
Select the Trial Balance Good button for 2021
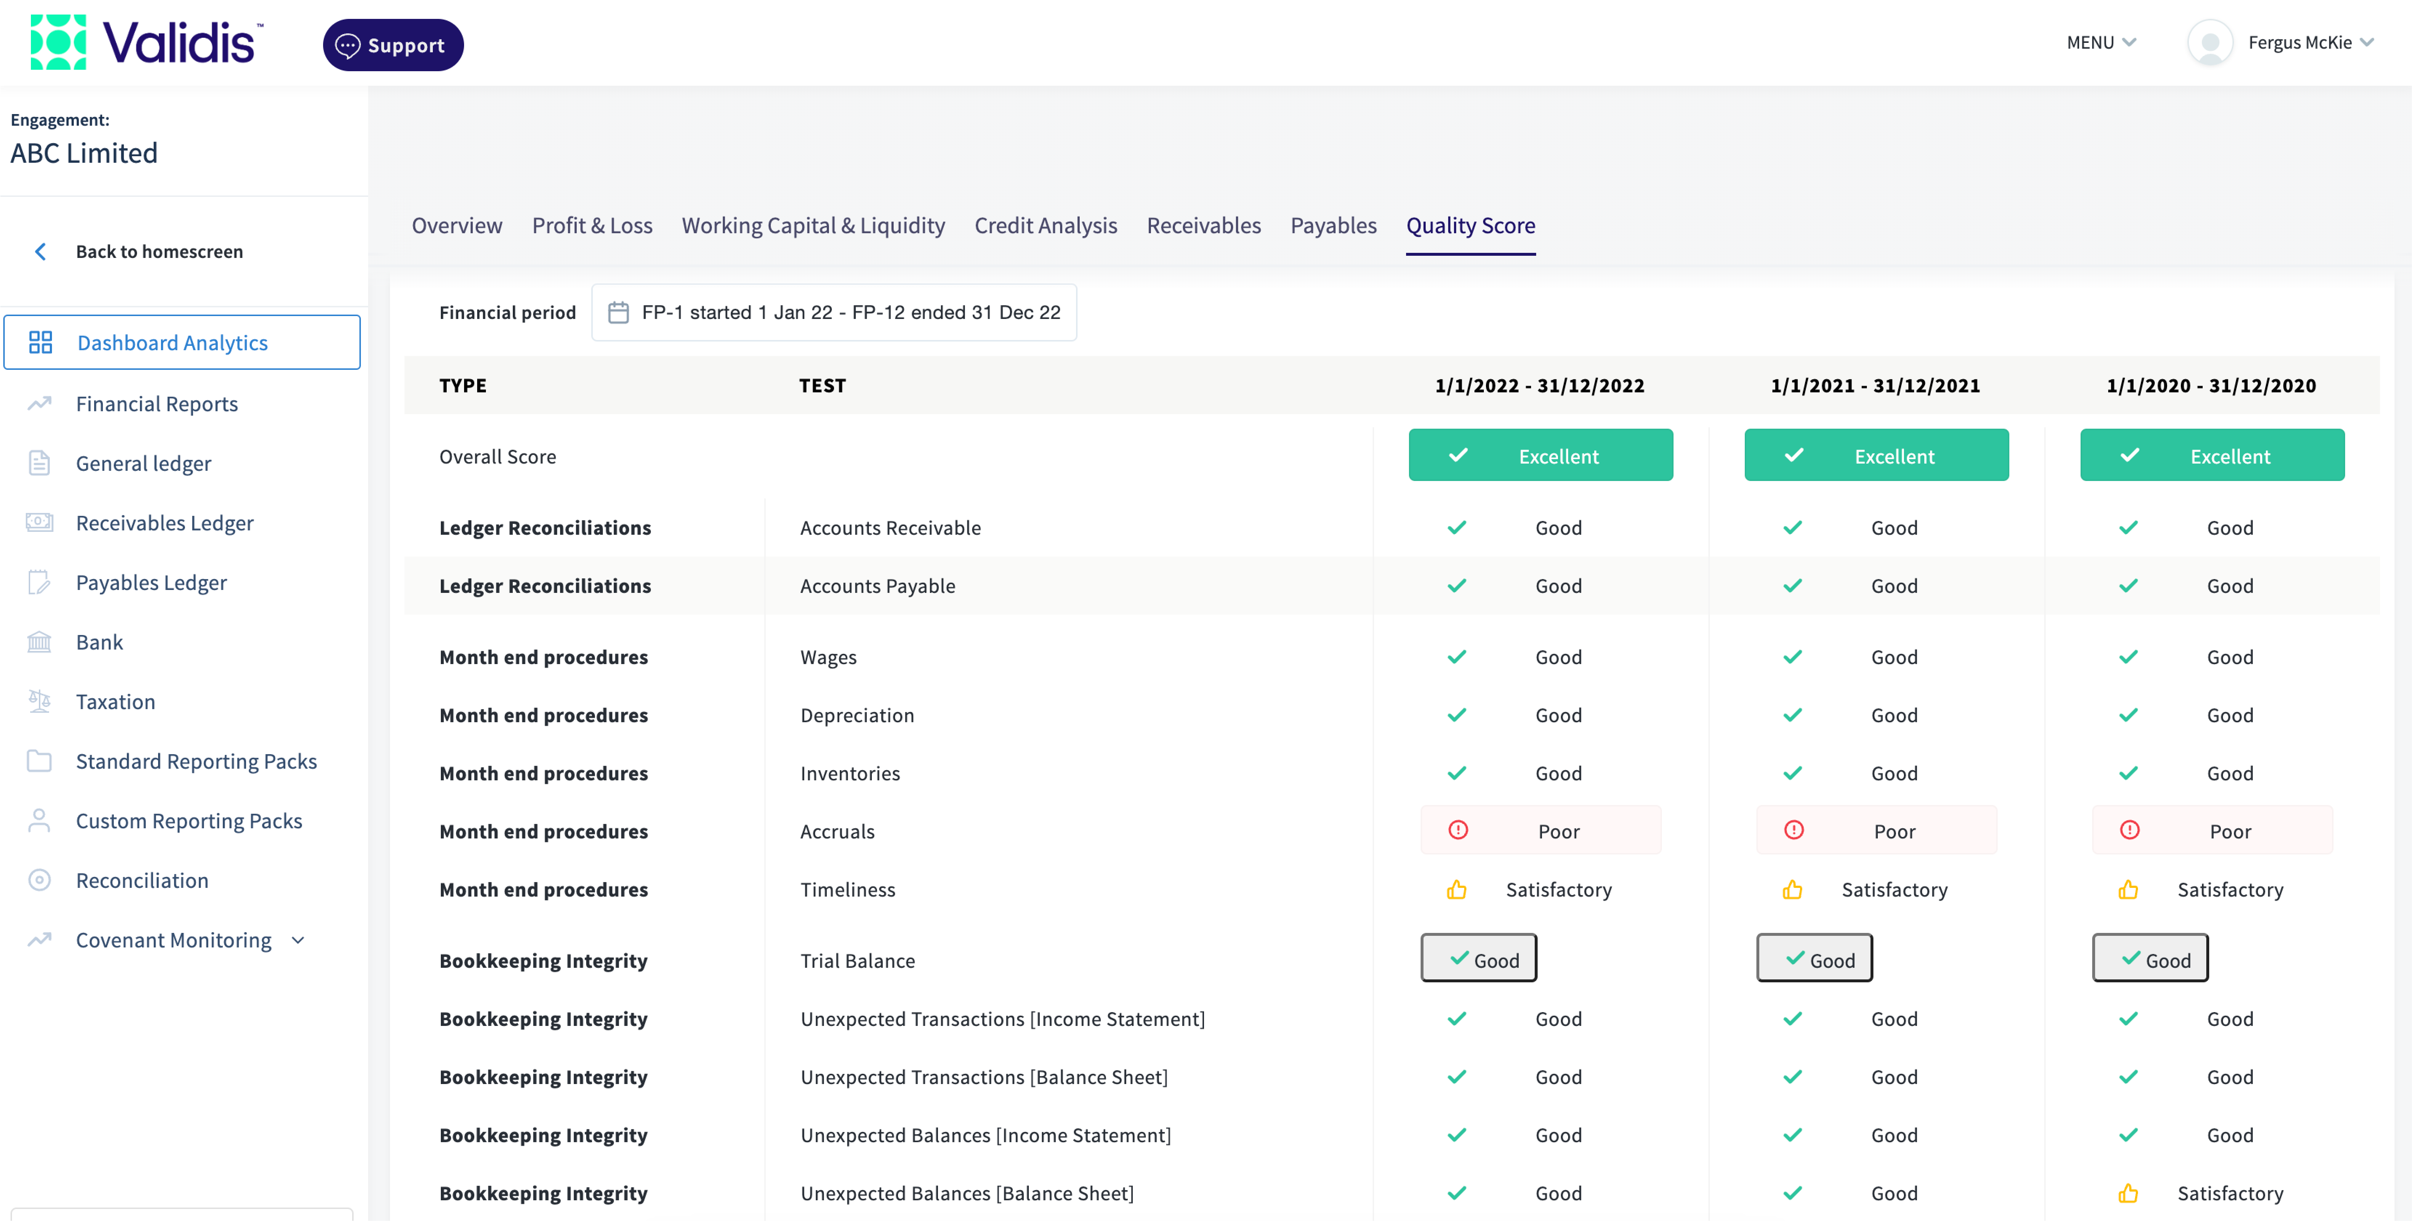point(1815,958)
